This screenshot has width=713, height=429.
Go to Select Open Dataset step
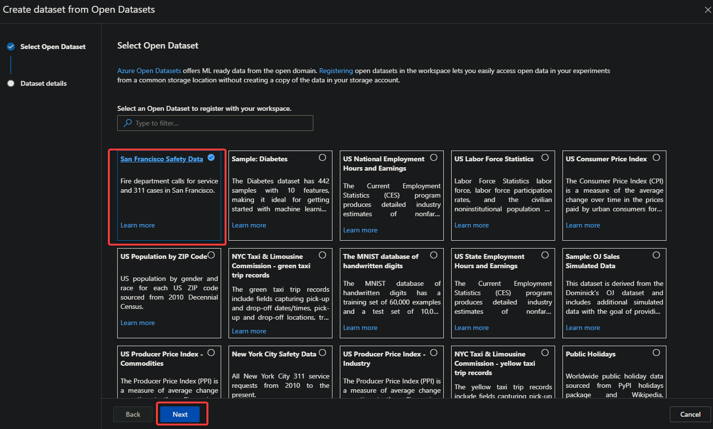tap(53, 47)
